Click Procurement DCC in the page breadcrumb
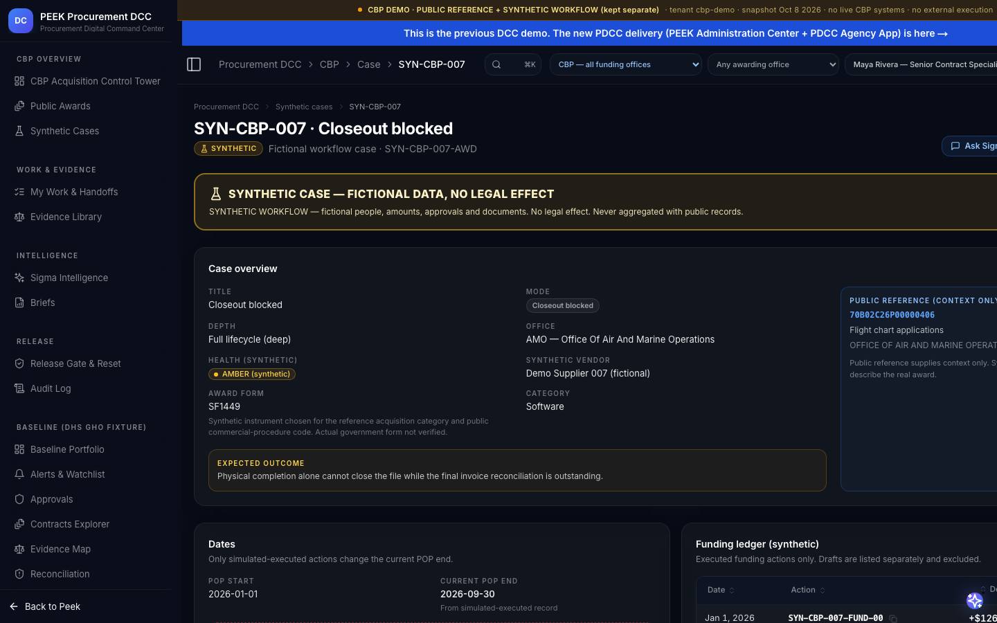Viewport: 997px width, 623px height. (x=226, y=107)
